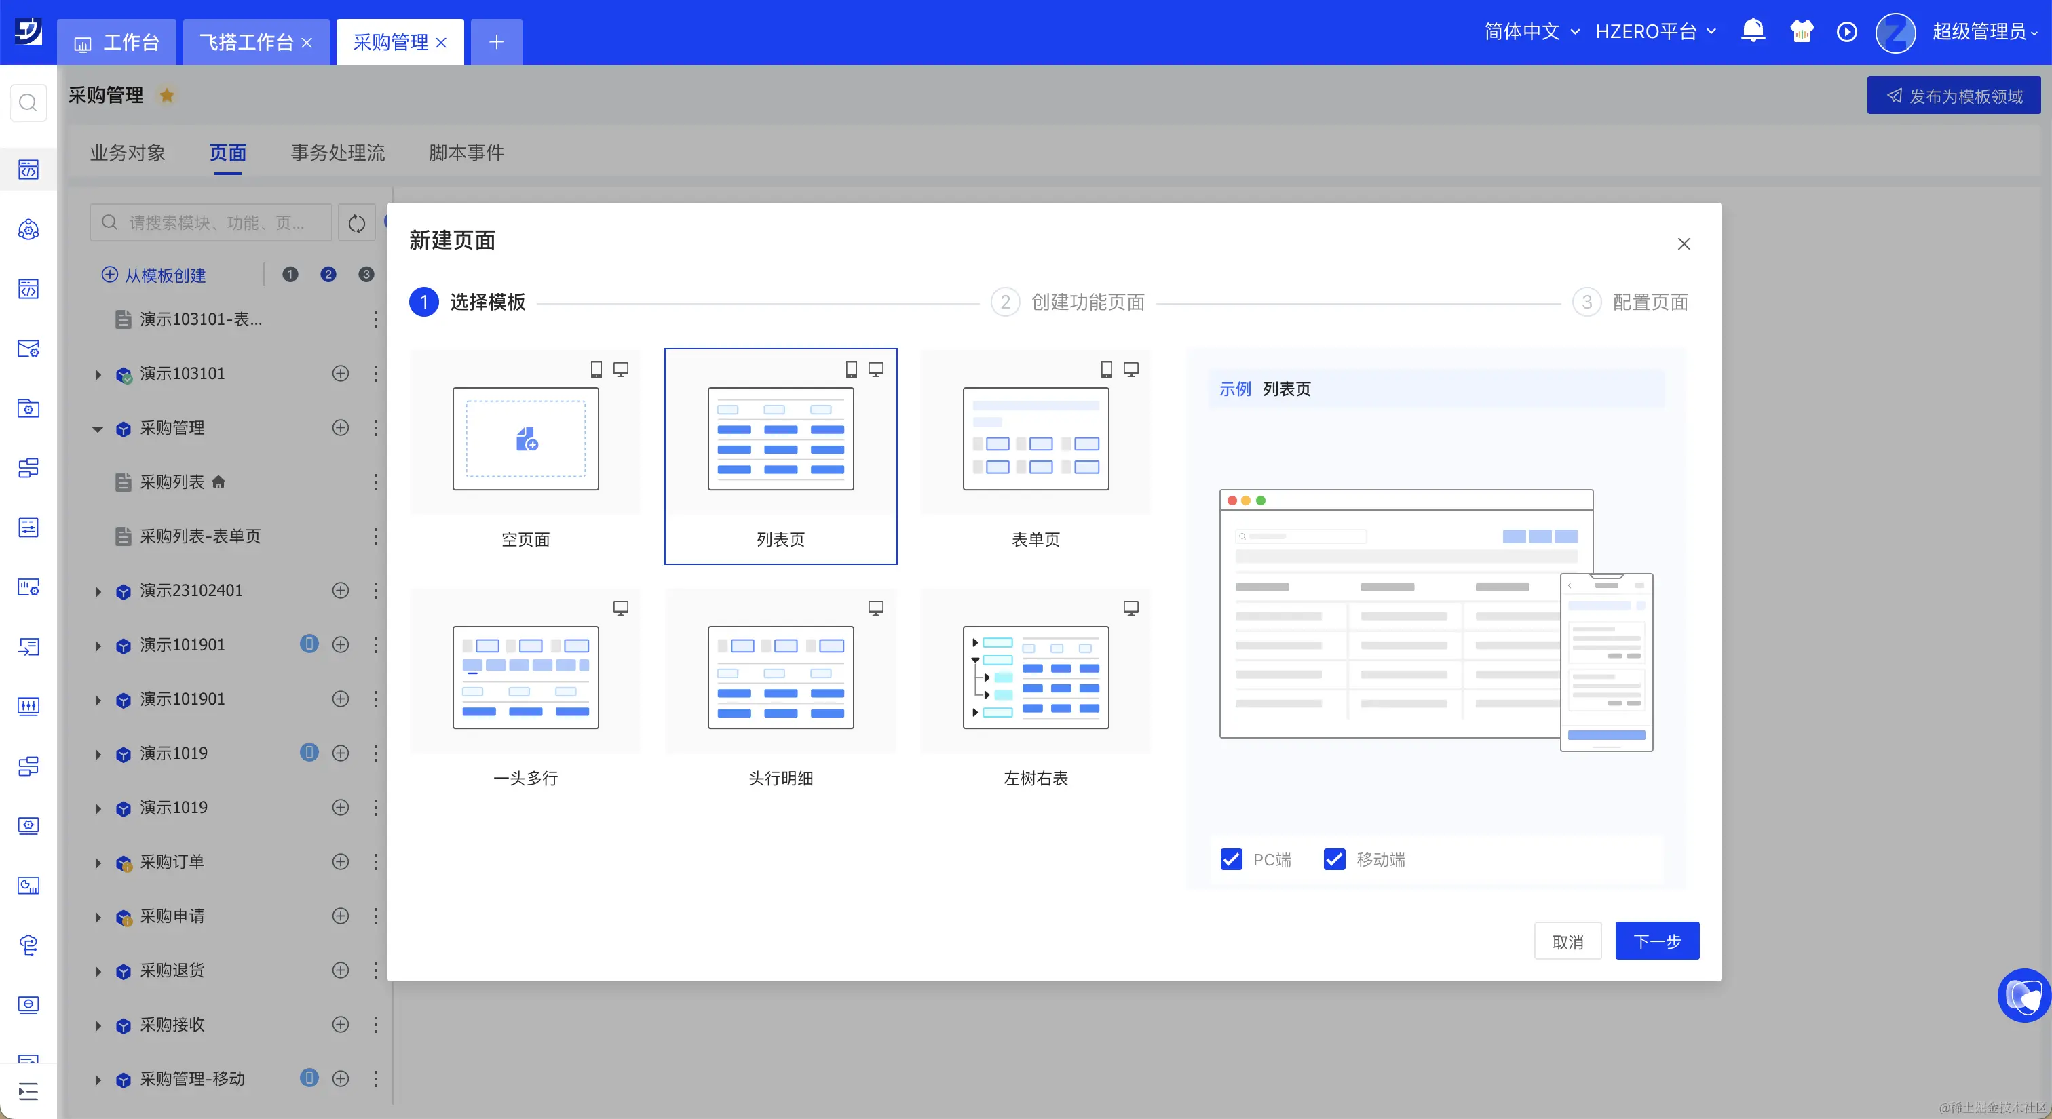The image size is (2052, 1119).
Task: Click the favorite star beside 采购管理 title
Action: tap(166, 96)
